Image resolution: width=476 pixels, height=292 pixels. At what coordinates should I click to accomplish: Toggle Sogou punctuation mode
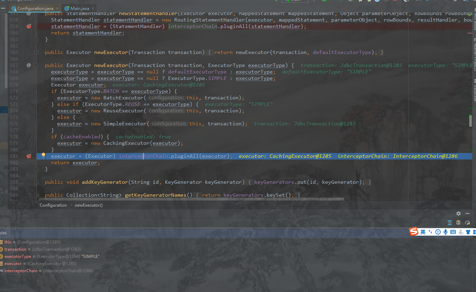pos(430,232)
